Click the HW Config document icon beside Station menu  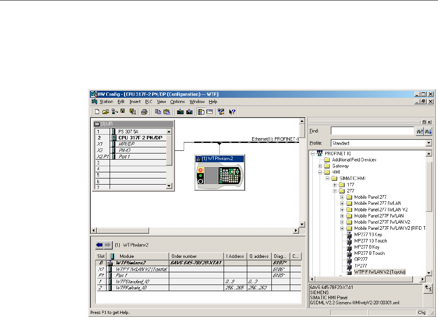click(94, 101)
